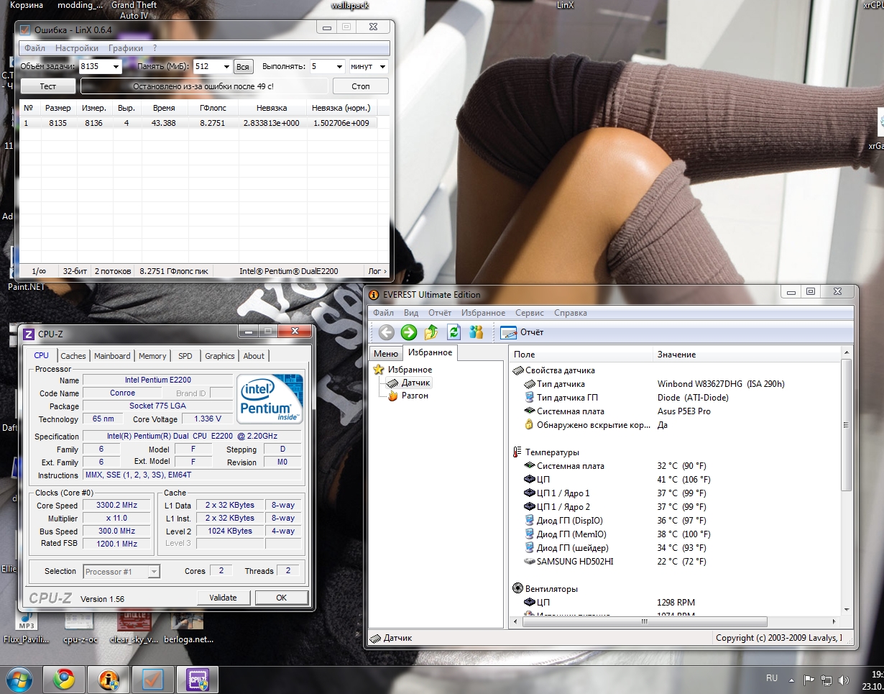Image resolution: width=884 pixels, height=694 pixels.
Task: Open the users icon in EVEREST toolbar
Action: (476, 332)
